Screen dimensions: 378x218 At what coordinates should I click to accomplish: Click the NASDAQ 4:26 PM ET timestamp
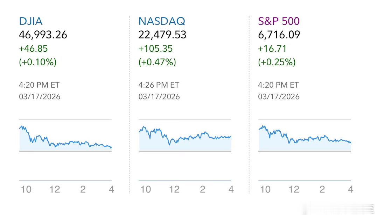coord(159,85)
